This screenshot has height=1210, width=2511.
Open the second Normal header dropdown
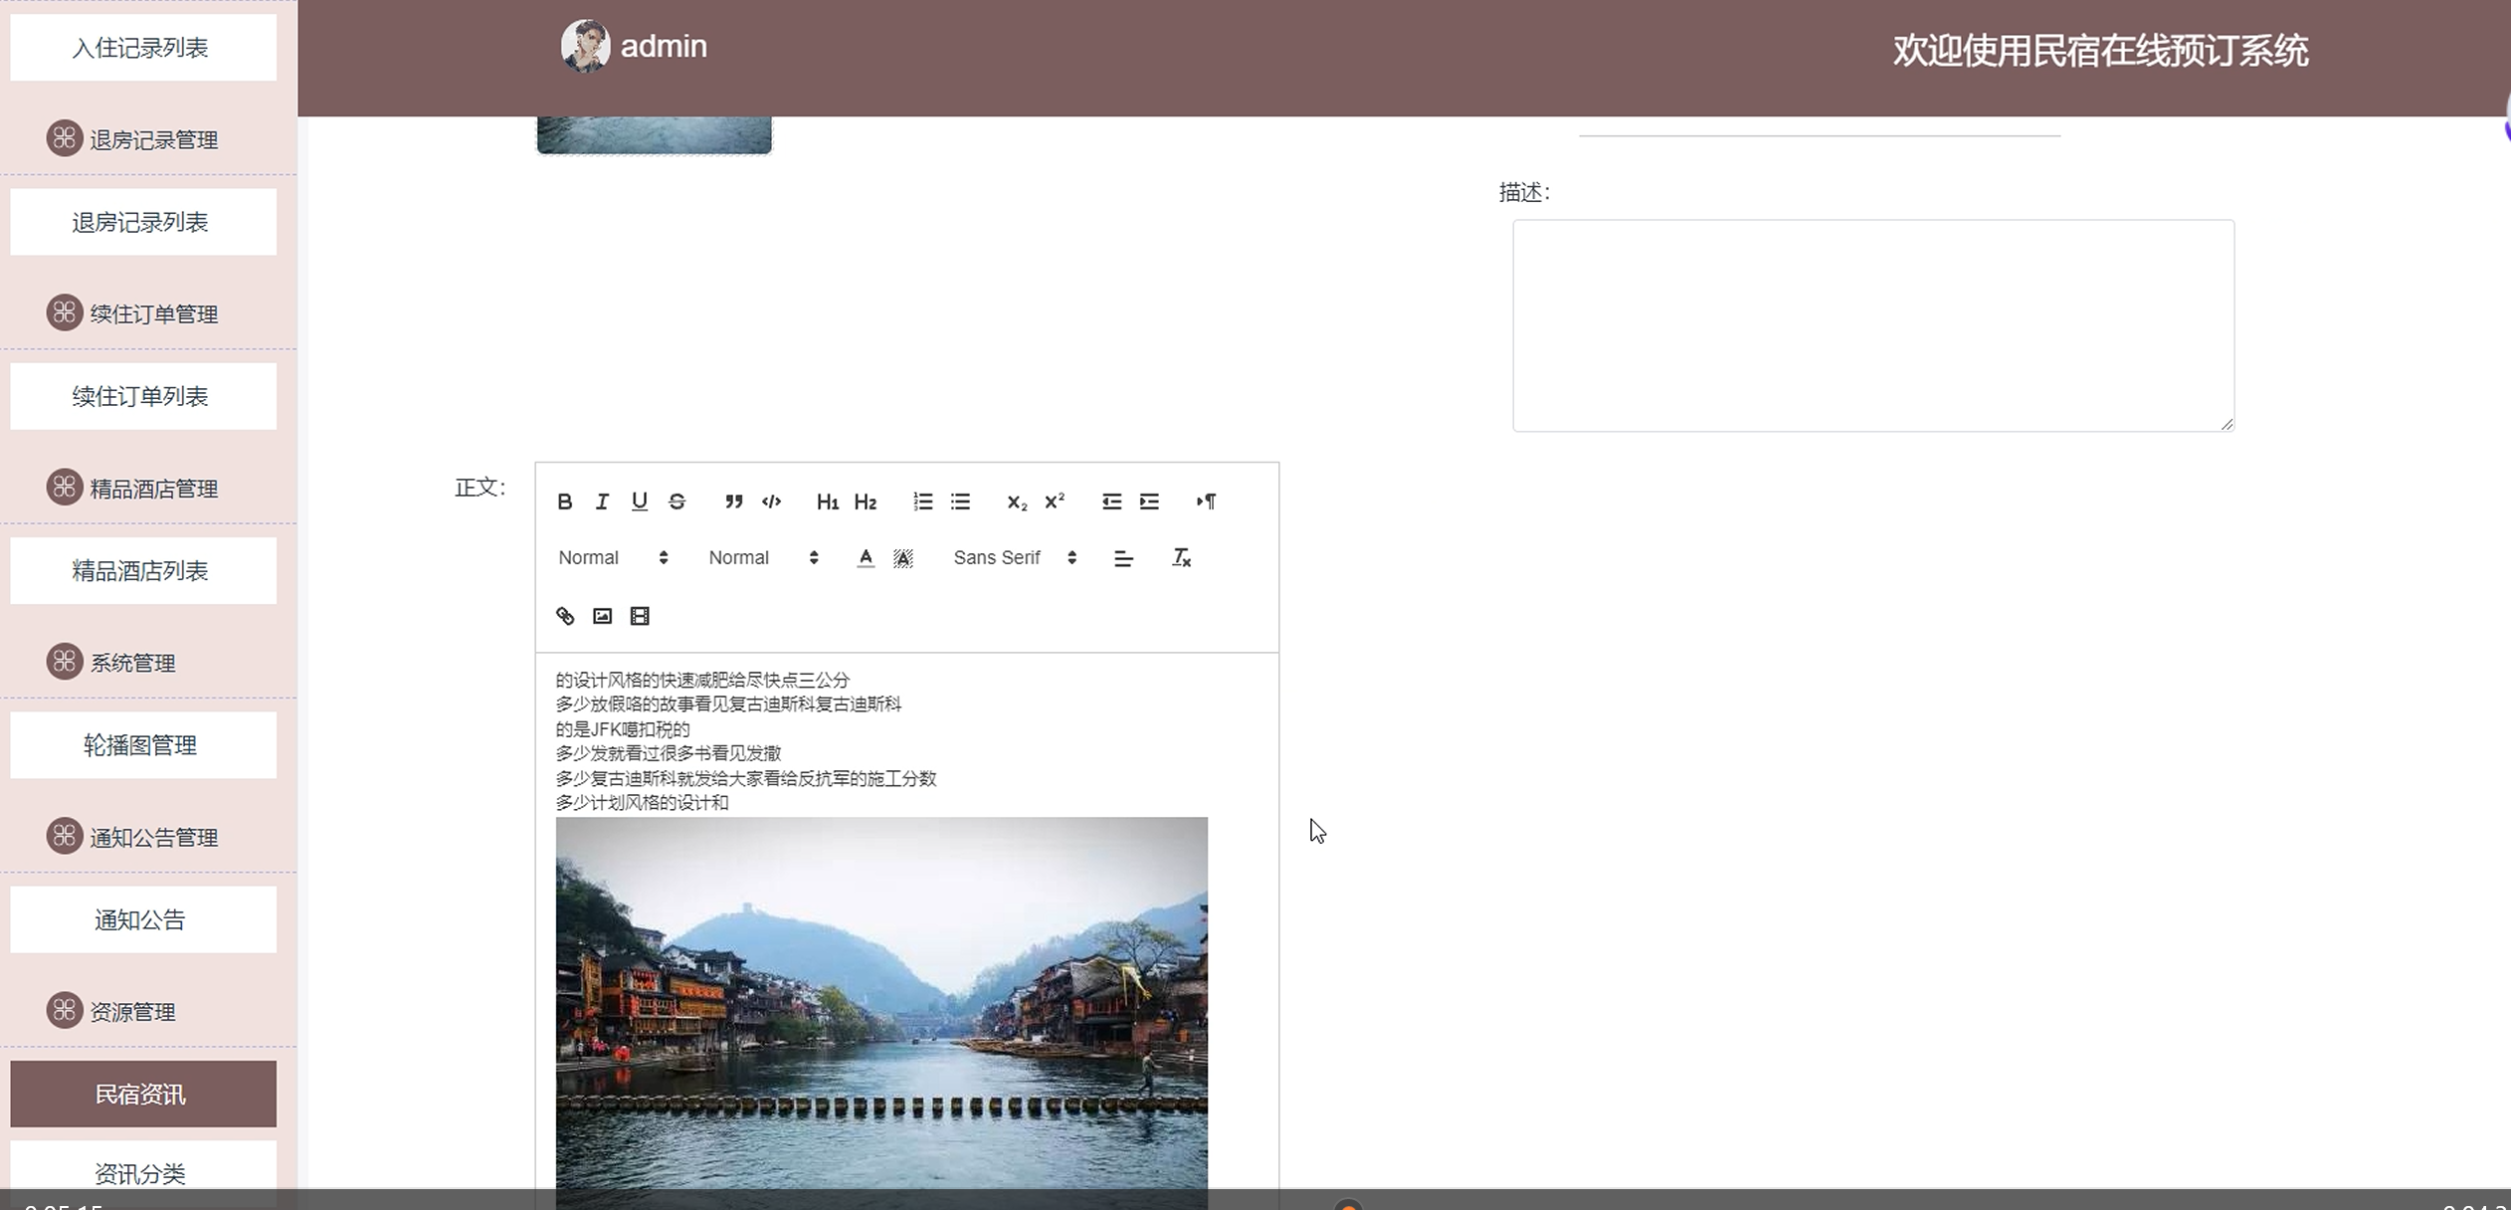coord(762,558)
